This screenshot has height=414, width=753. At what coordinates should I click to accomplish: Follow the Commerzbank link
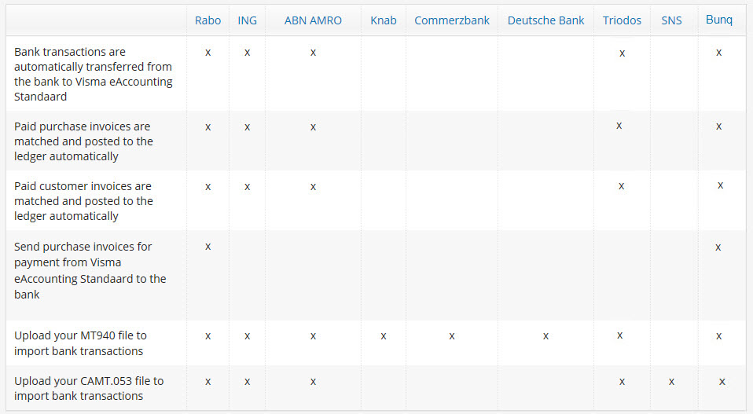click(x=452, y=20)
